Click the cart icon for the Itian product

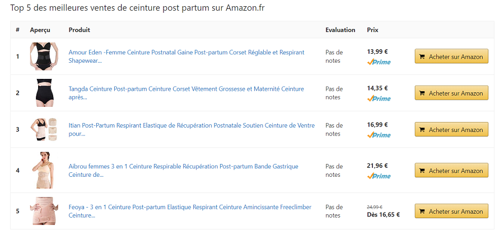(422, 130)
